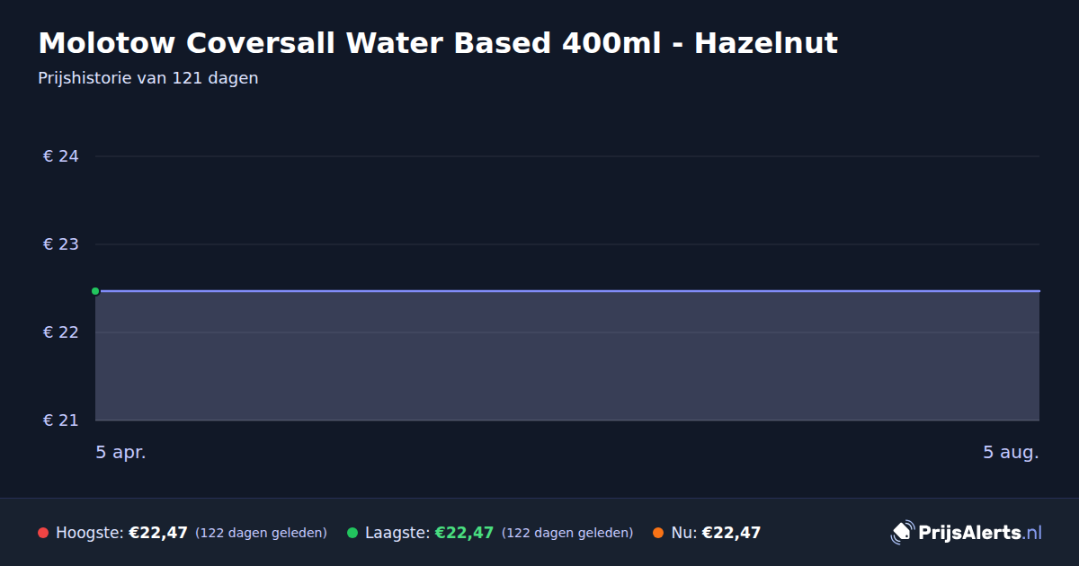Click the PrijsAlerts tag logo icon
Image resolution: width=1079 pixels, height=566 pixels.
pos(902,533)
